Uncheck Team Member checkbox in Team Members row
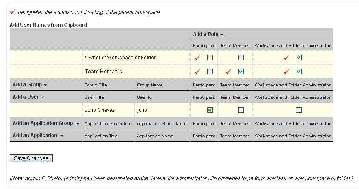This screenshot has width=359, height=189. point(241,71)
